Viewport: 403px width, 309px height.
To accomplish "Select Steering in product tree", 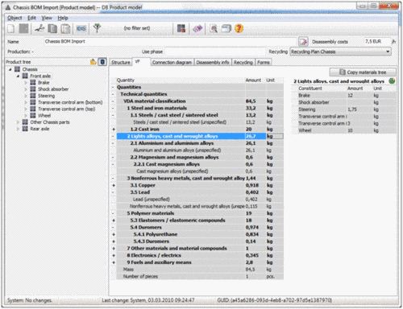I will [46, 96].
